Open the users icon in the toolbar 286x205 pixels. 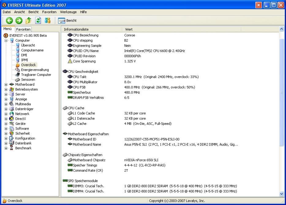(47, 21)
